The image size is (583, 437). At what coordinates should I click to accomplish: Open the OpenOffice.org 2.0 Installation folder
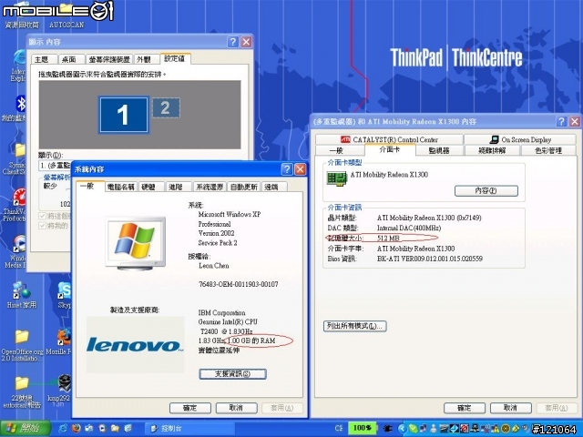[x=22, y=337]
